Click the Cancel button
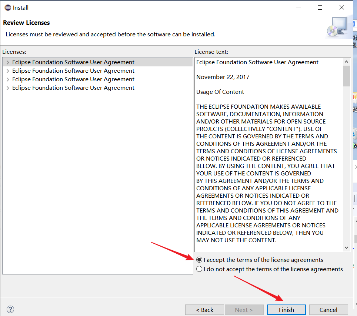 coord(328,310)
